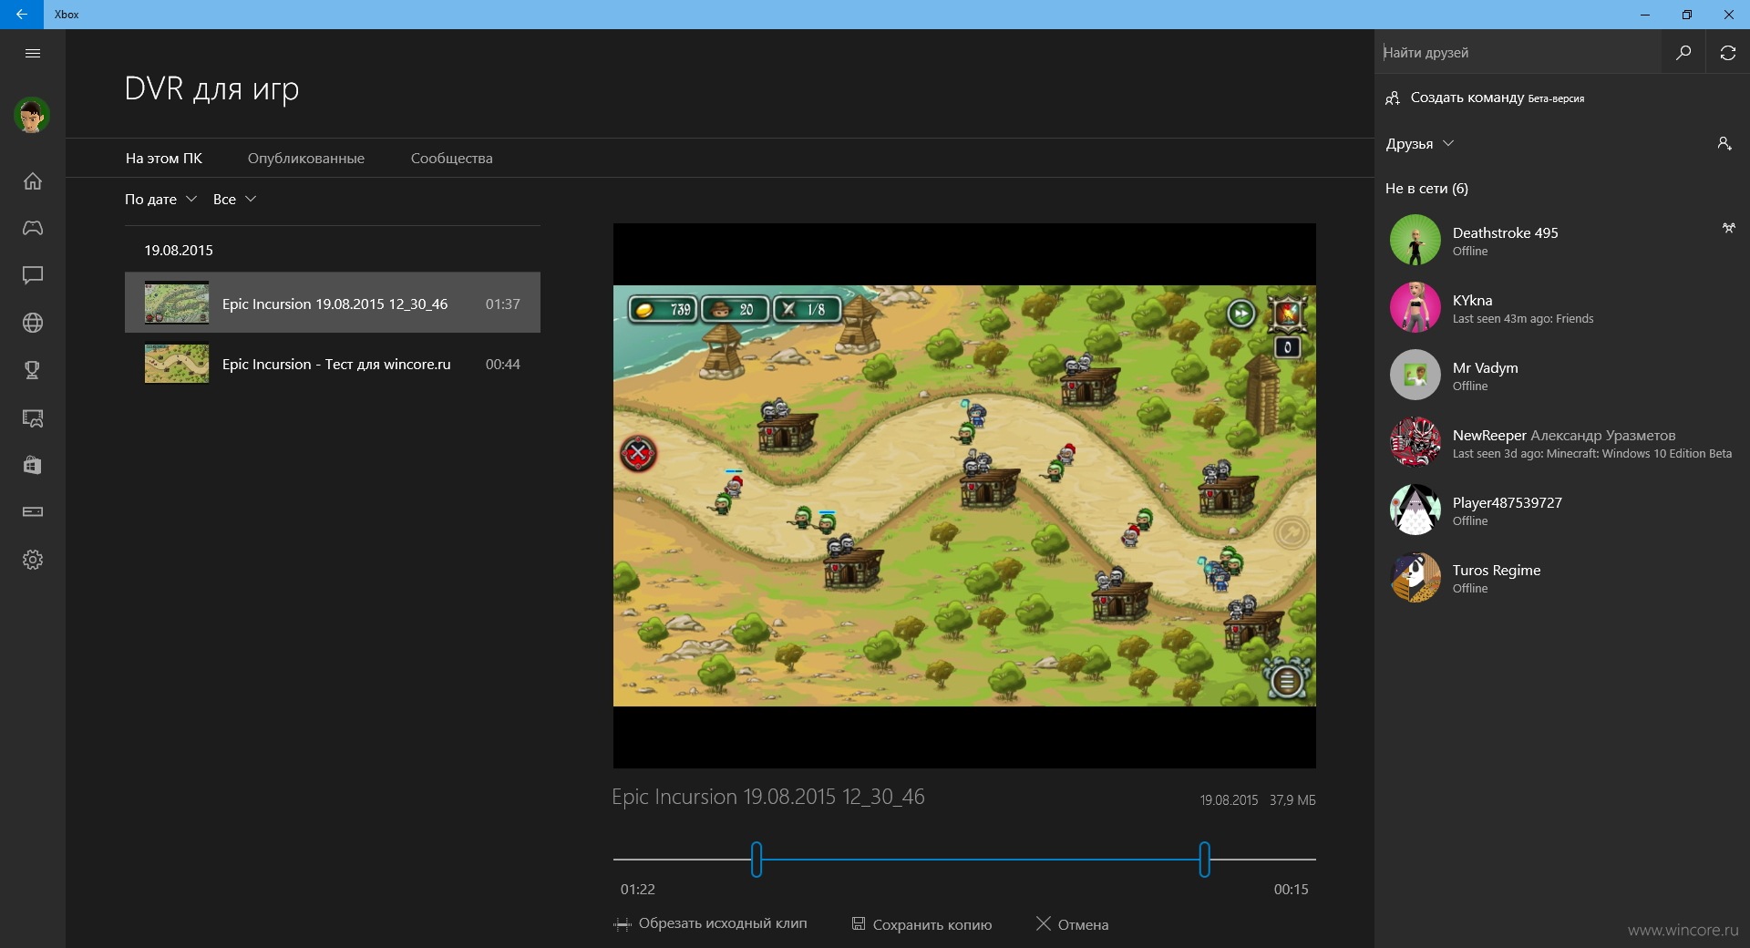Click 'Отмена' to cancel trimming

(1073, 924)
